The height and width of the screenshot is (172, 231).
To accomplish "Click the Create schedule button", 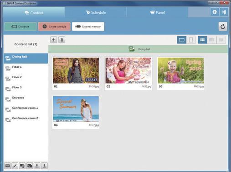I will click(x=54, y=27).
